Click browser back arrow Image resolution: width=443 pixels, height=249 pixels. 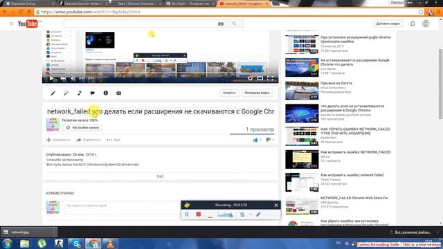(5, 12)
